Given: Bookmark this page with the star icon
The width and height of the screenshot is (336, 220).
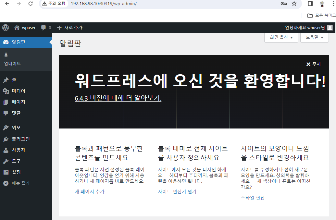Looking at the screenshot, I should [x=294, y=4].
